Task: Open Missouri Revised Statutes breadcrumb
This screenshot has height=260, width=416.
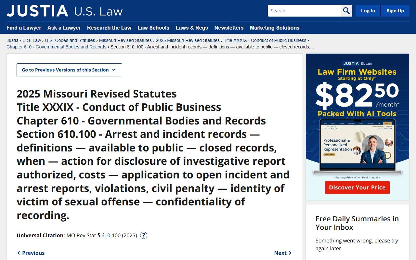Action: (x=125, y=40)
